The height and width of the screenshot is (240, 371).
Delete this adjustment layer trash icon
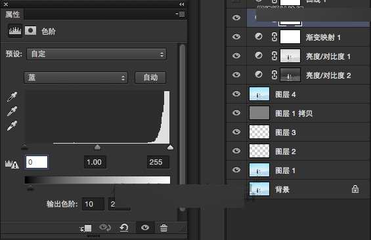click(x=164, y=228)
